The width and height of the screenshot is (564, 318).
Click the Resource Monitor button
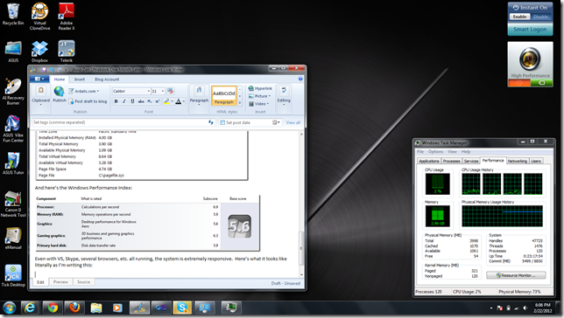[x=516, y=275]
